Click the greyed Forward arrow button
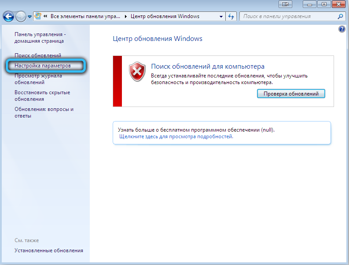349x265 pixels. coord(21,16)
